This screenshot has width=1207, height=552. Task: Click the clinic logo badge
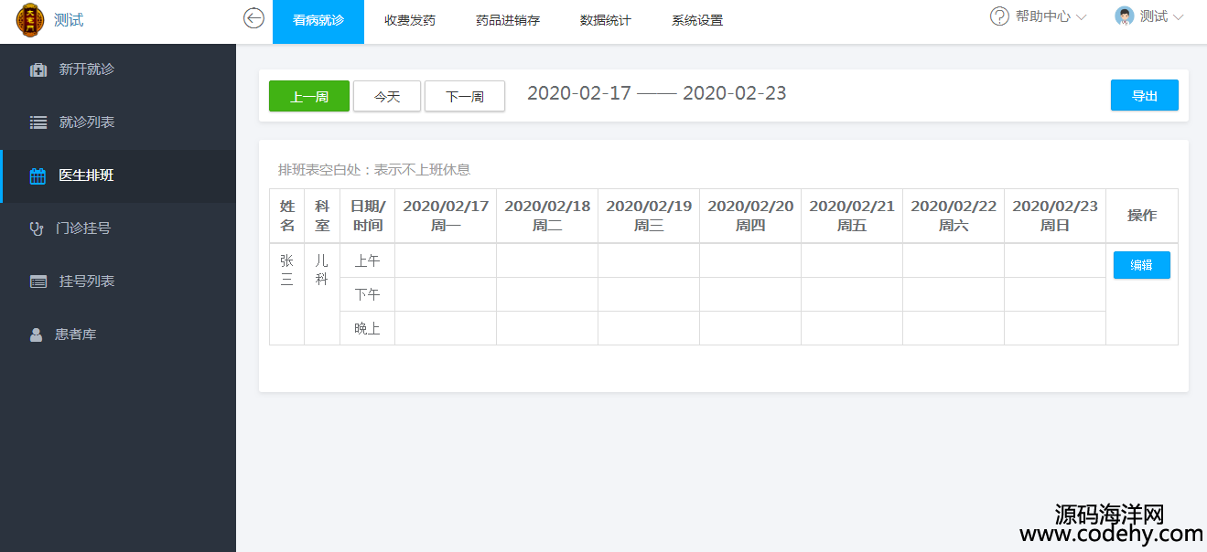pos(30,20)
